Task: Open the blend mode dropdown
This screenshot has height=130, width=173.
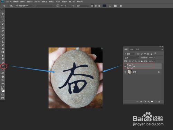Action: tap(132, 58)
